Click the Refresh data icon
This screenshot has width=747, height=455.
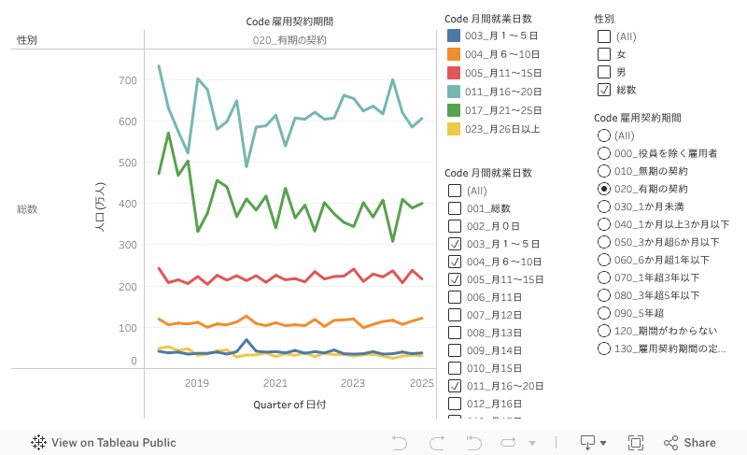pos(507,443)
